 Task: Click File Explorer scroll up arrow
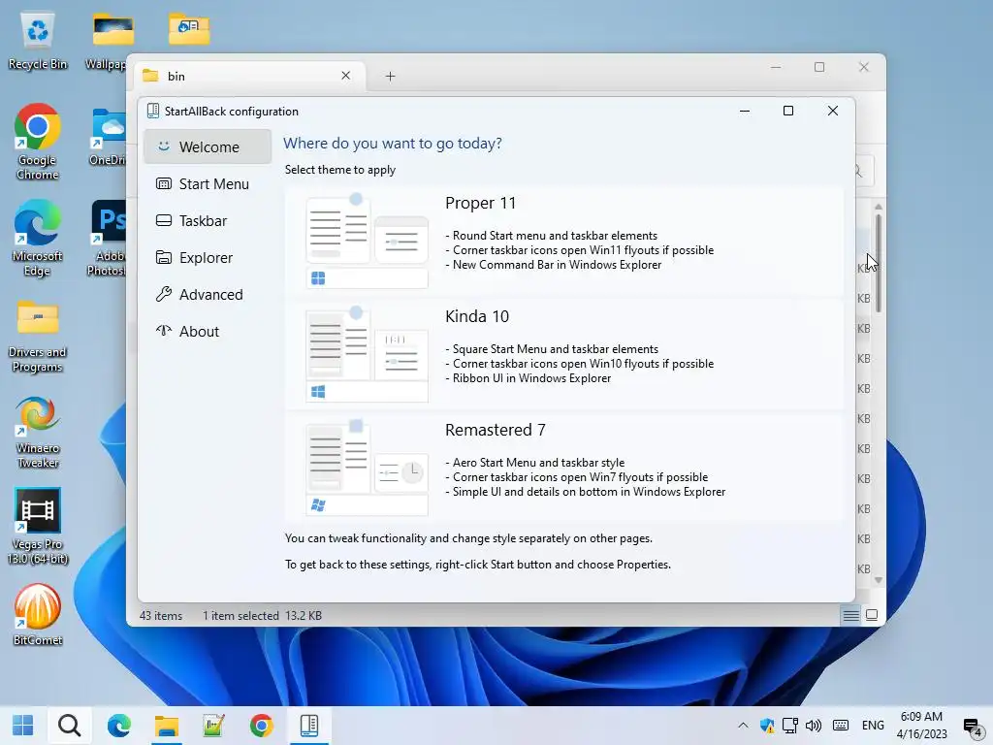879,208
